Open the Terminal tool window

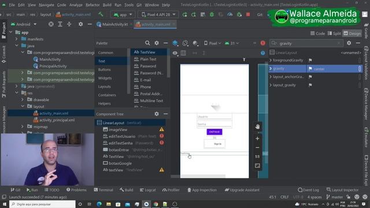pyautogui.click(x=103, y=190)
